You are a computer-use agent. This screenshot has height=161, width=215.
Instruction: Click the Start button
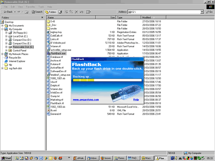[6, 158]
